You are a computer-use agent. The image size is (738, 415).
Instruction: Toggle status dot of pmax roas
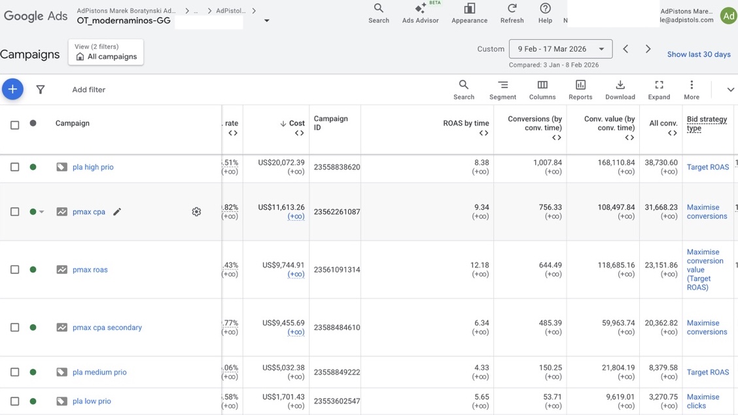[33, 269]
